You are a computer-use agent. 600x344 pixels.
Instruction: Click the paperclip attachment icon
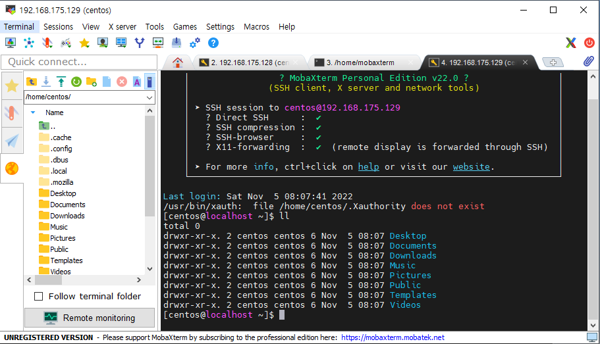(x=589, y=62)
